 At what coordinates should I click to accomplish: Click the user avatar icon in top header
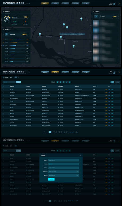(114, 4)
